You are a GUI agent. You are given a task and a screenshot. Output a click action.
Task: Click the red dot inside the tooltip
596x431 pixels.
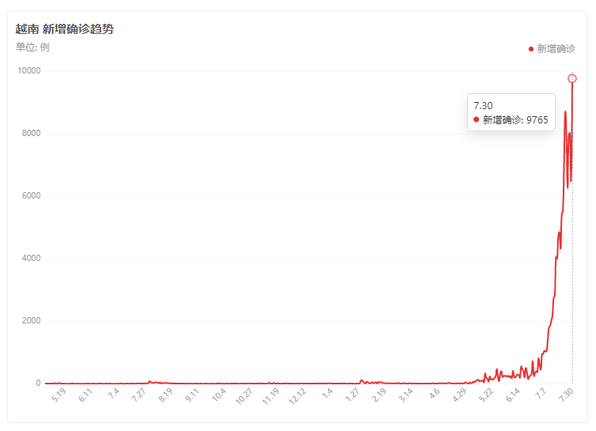click(x=476, y=119)
